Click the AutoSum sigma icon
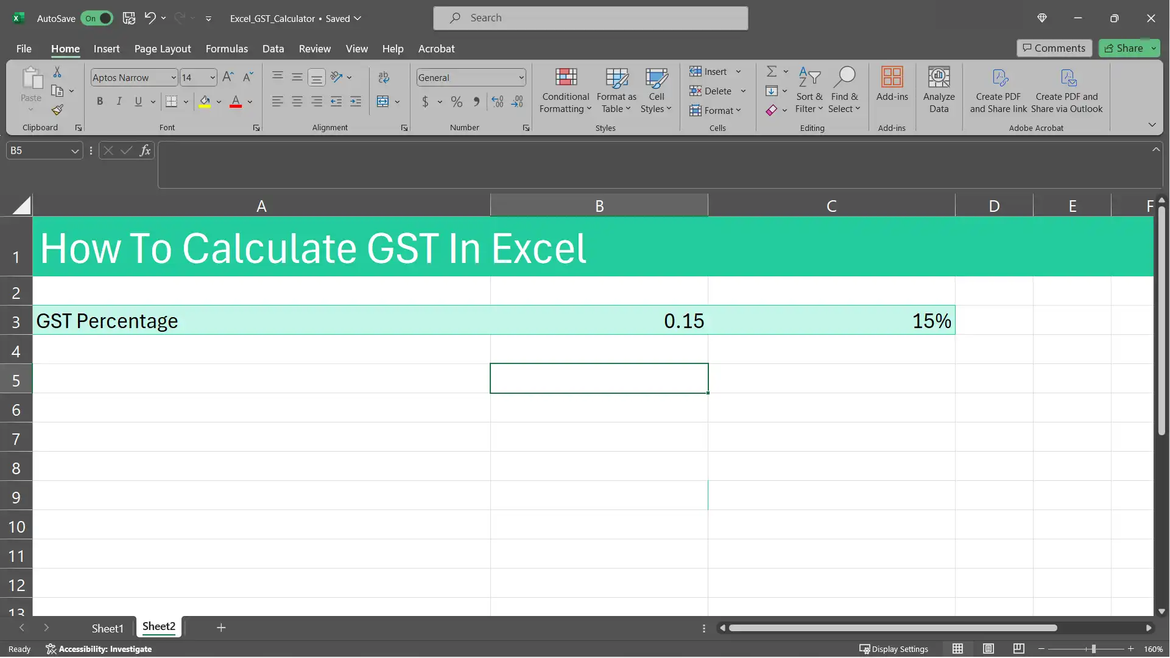Screen dimensions: 1170x658 [x=771, y=72]
